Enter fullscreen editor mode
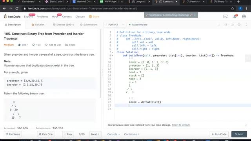The width and height of the screenshot is (251, 141). click(x=246, y=25)
